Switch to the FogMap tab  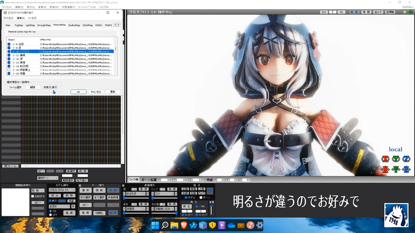click(19, 25)
